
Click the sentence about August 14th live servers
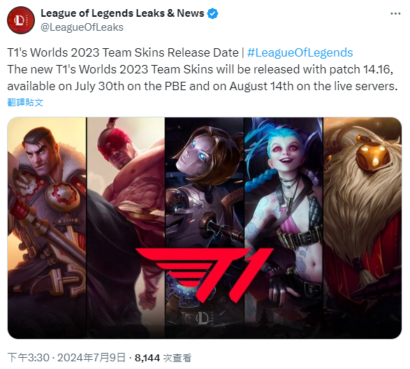click(x=203, y=86)
